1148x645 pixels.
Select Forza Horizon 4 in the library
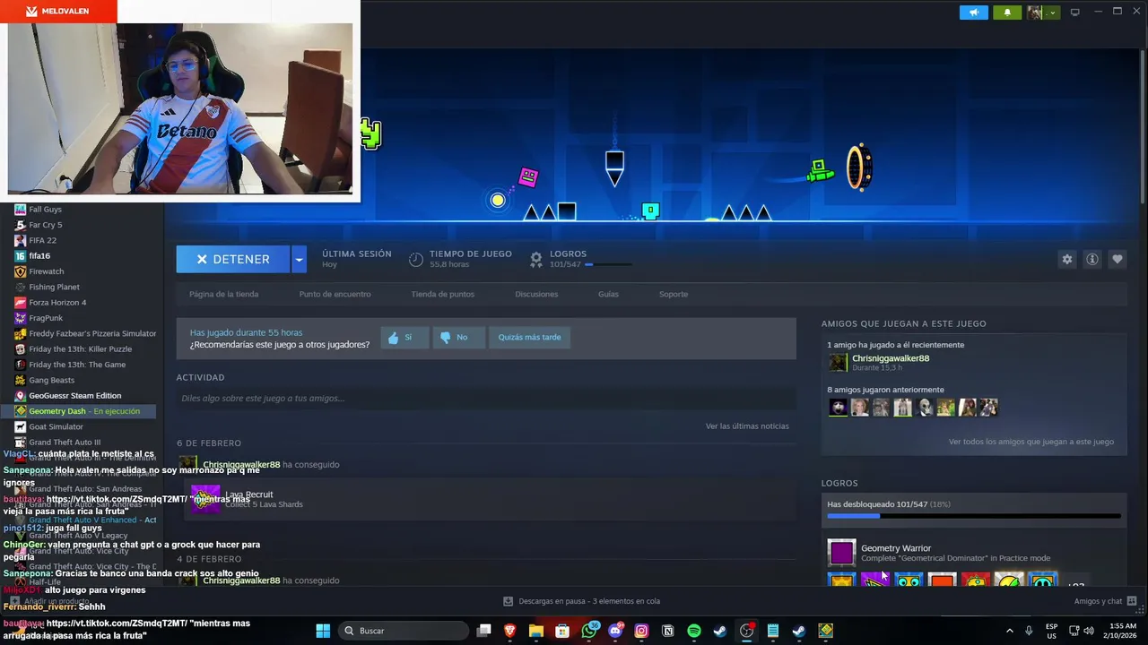pos(57,303)
